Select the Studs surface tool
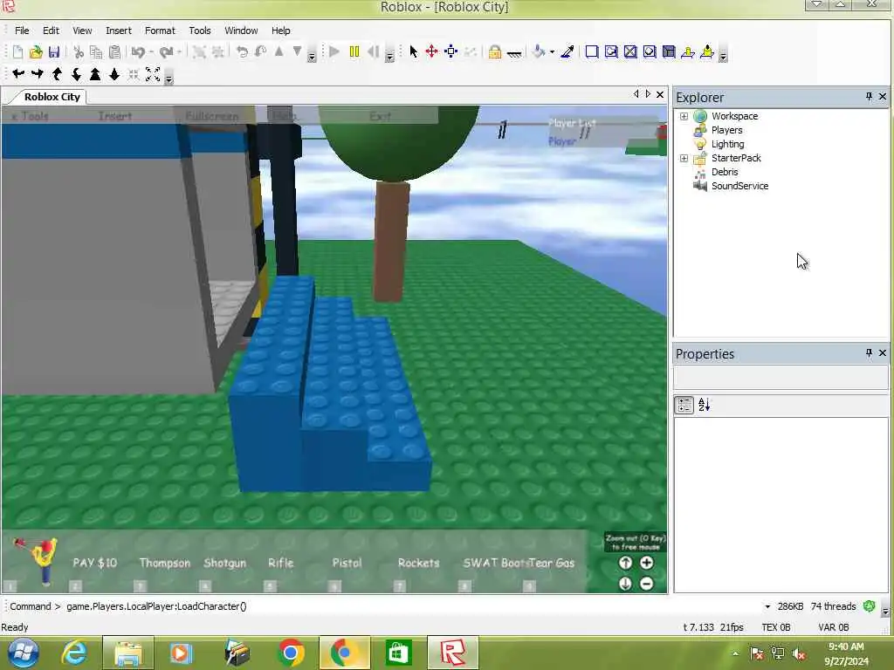 (x=650, y=51)
